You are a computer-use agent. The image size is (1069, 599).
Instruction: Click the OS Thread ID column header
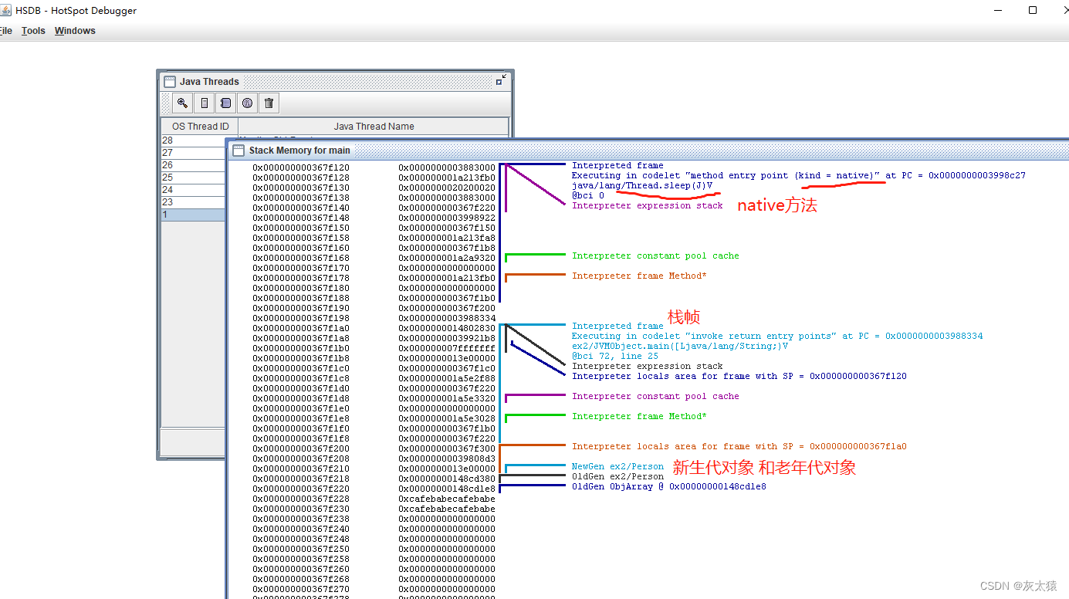click(x=200, y=127)
